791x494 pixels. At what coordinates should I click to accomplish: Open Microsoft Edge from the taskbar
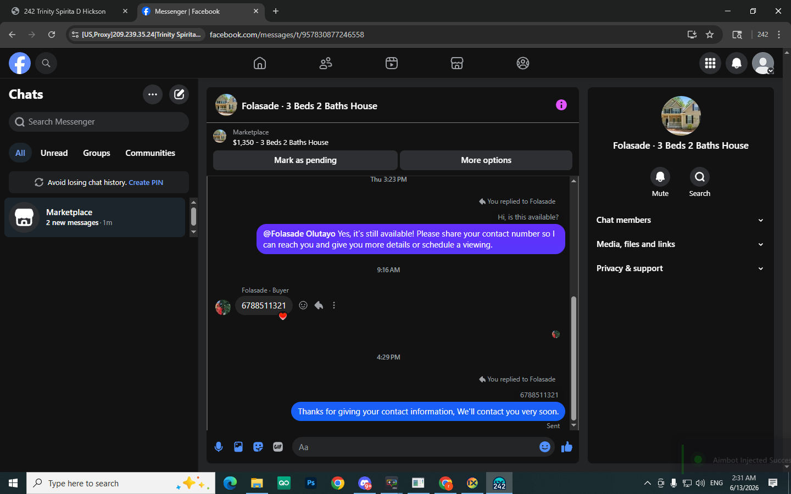230,483
